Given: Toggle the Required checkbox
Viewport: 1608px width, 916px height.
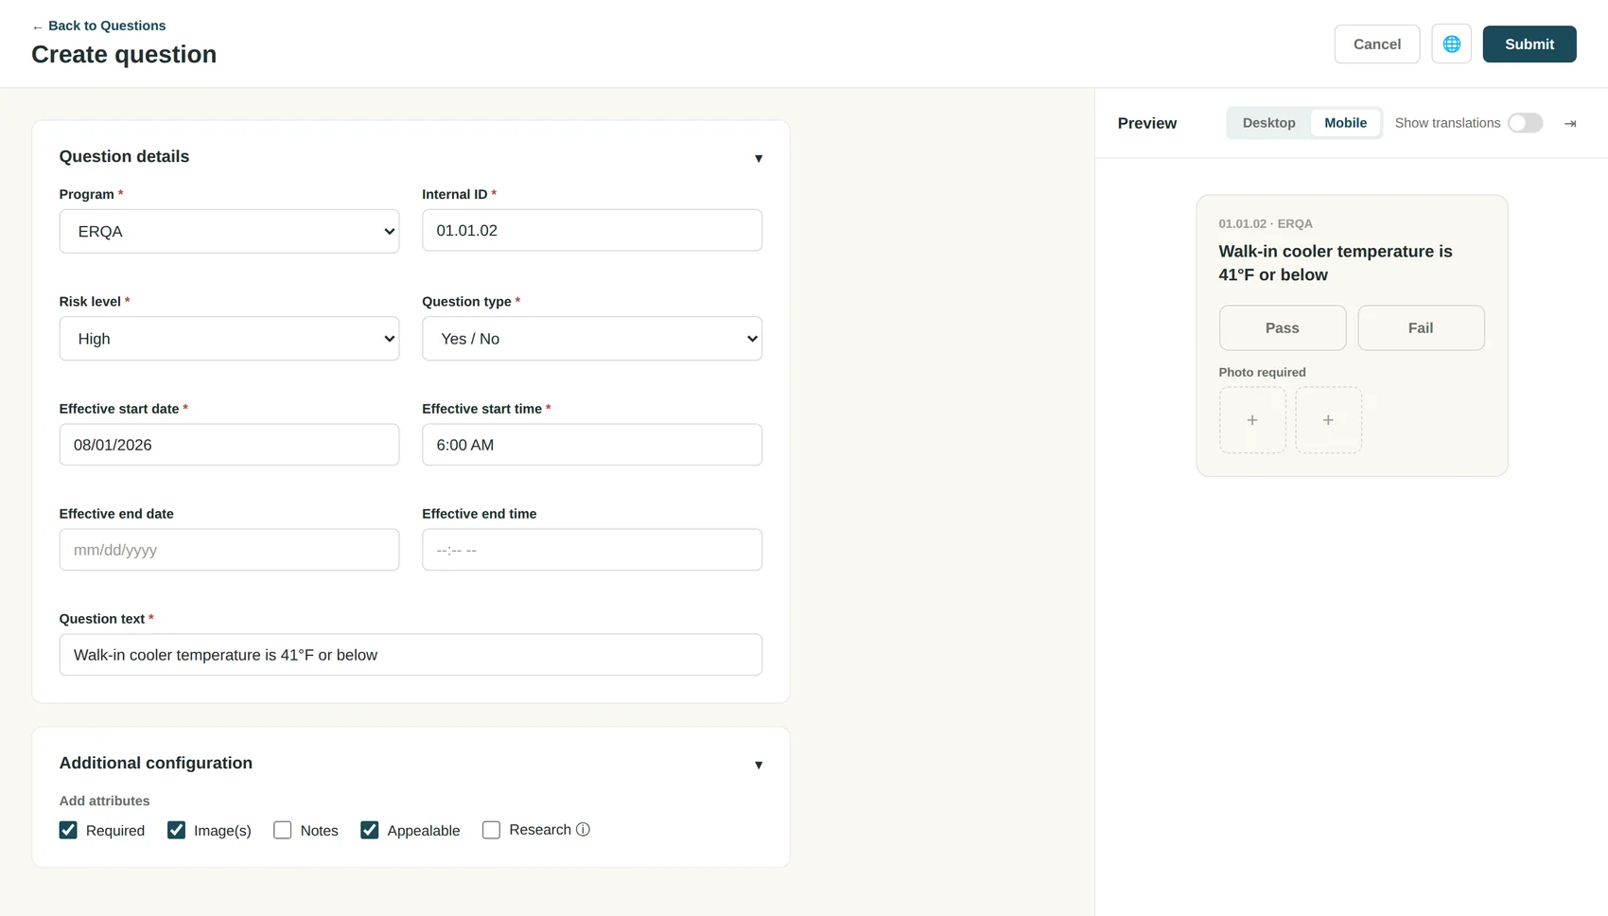Looking at the screenshot, I should 68,830.
